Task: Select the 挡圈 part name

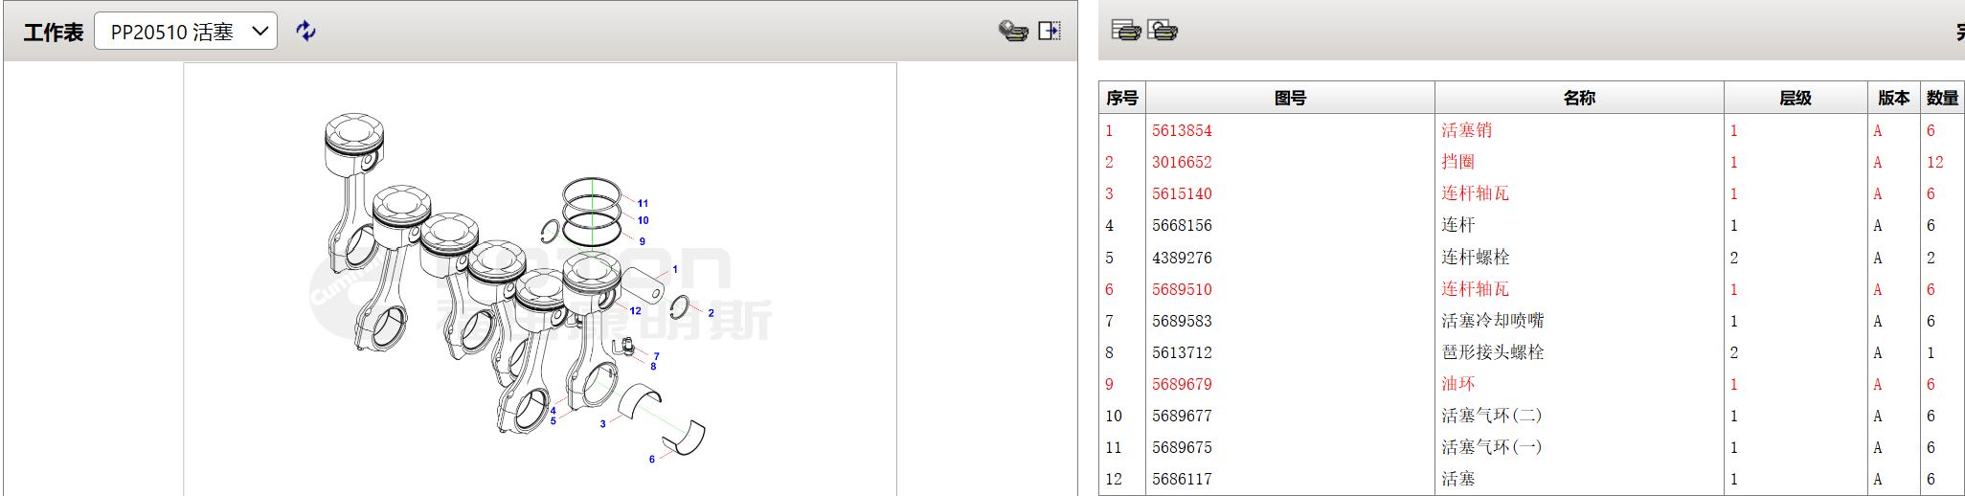Action: coord(1457,162)
